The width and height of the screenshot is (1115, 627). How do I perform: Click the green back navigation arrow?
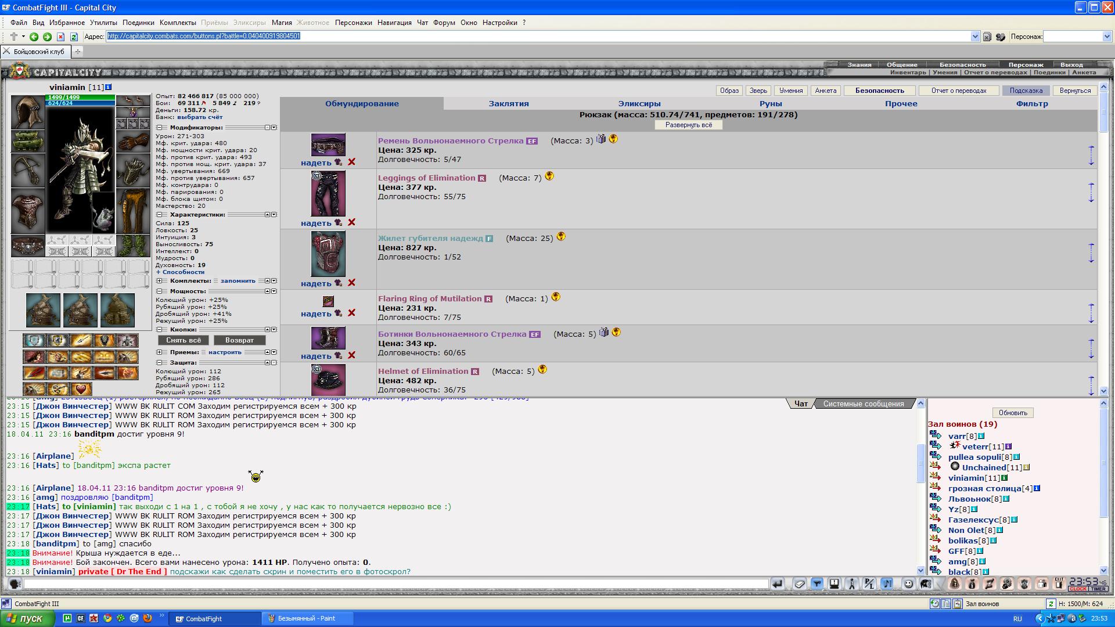34,37
